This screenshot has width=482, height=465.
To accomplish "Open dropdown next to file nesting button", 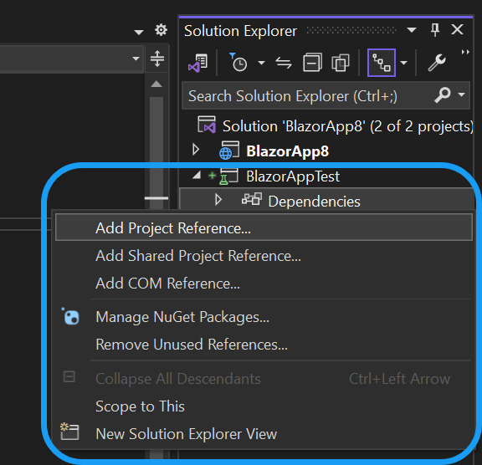I will tap(404, 63).
